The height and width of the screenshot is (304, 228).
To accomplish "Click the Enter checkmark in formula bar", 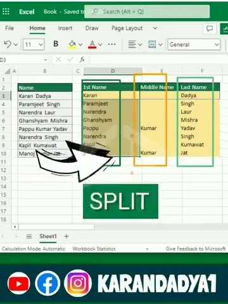I will pos(70,60).
